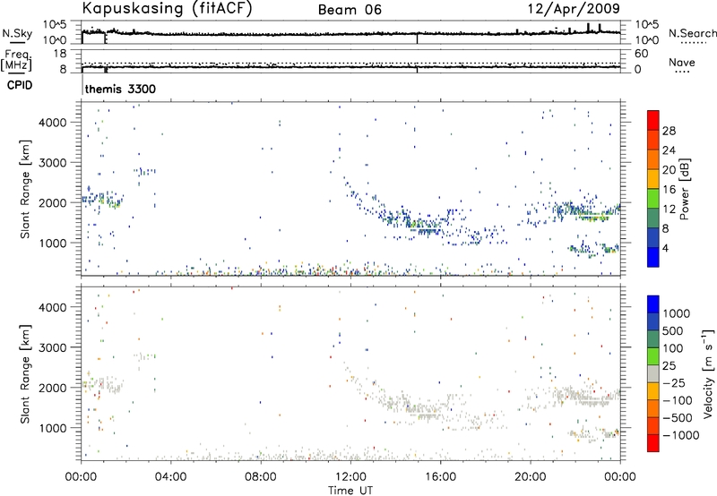Select the N.Sky legend label
Viewport: 717px width, 496px height.
[17, 33]
